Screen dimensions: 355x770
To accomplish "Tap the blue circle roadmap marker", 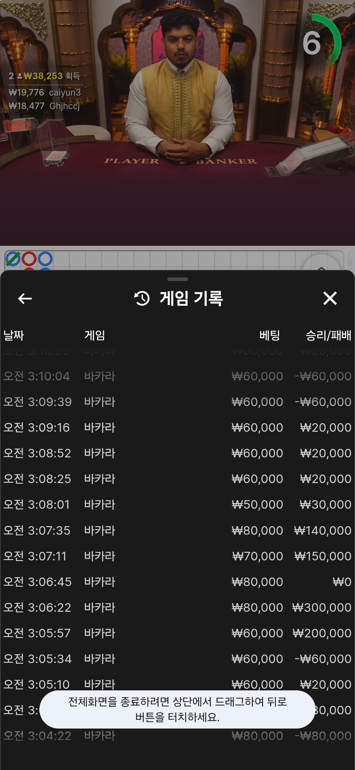I will coord(45,259).
